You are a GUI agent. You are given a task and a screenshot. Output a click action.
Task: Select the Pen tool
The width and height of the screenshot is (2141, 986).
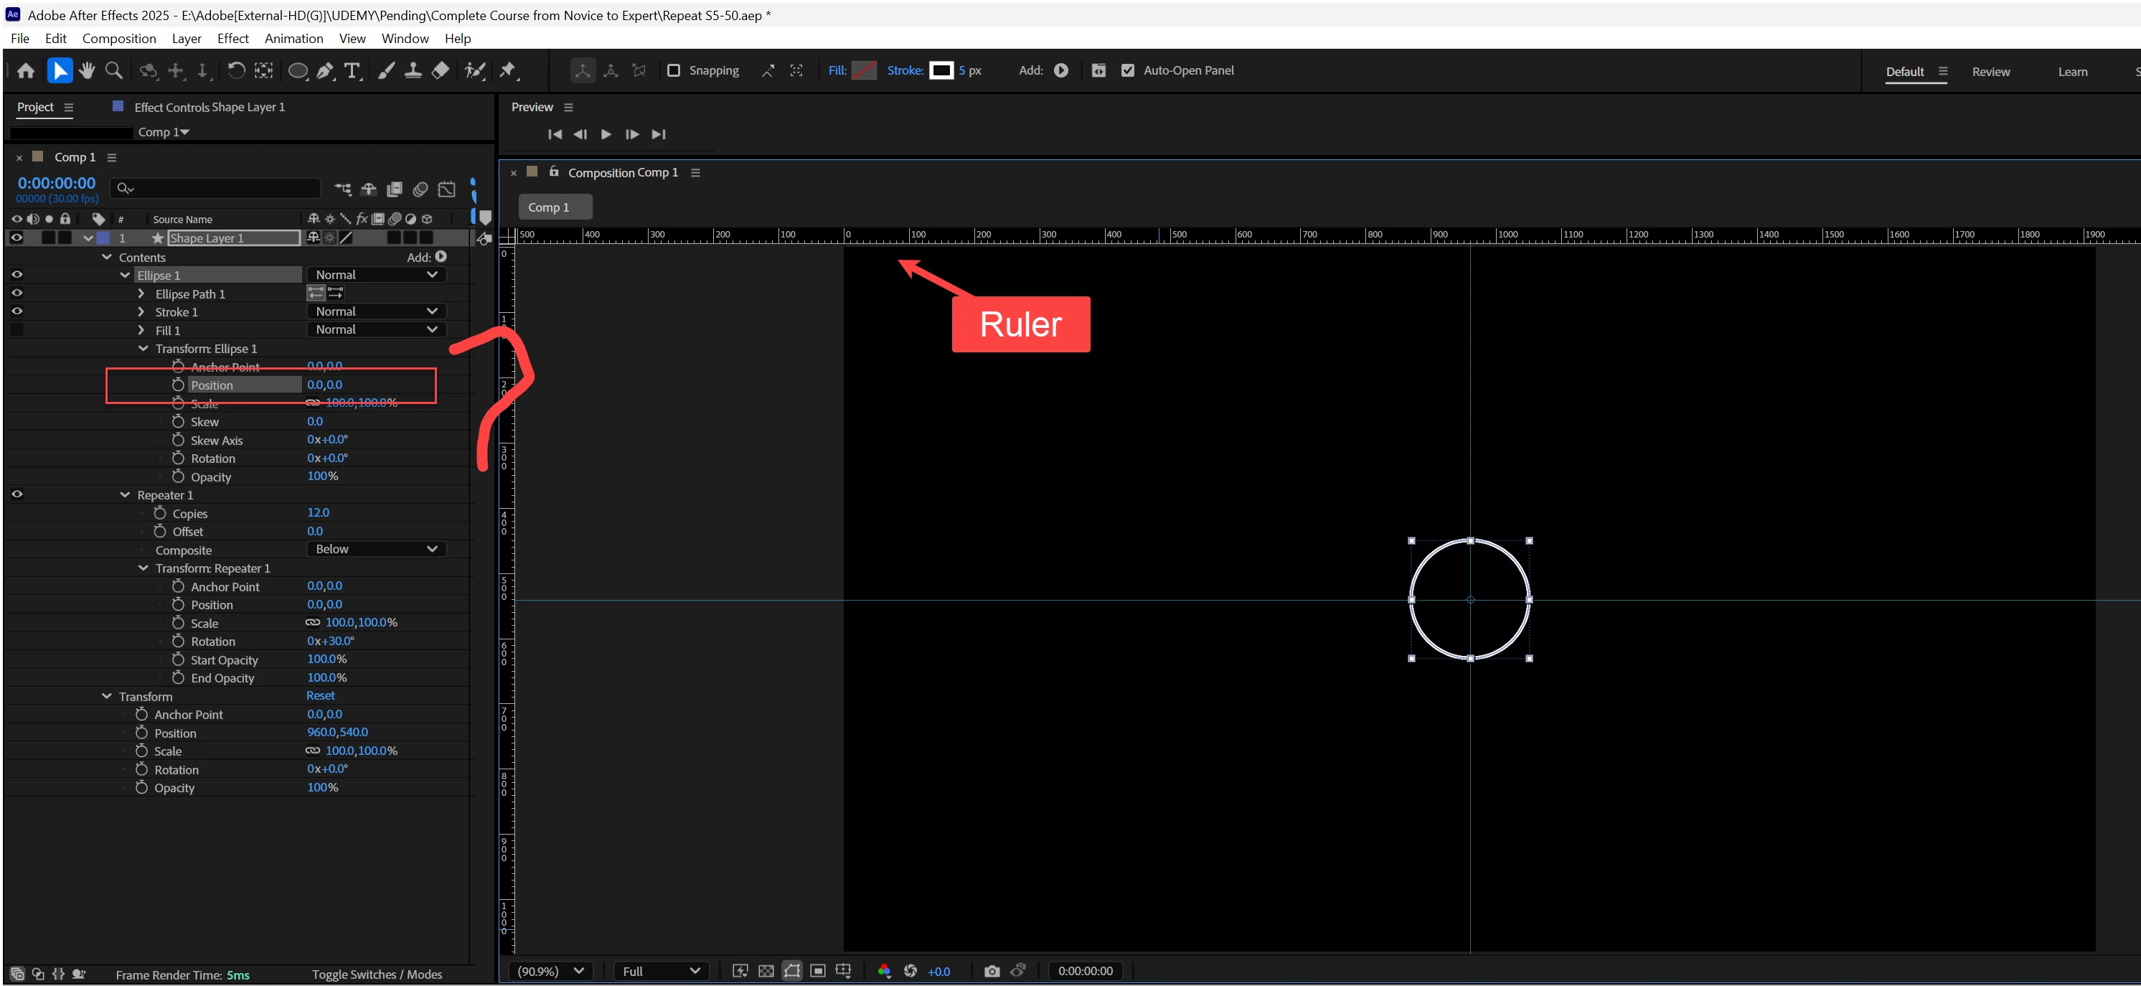pyautogui.click(x=326, y=70)
